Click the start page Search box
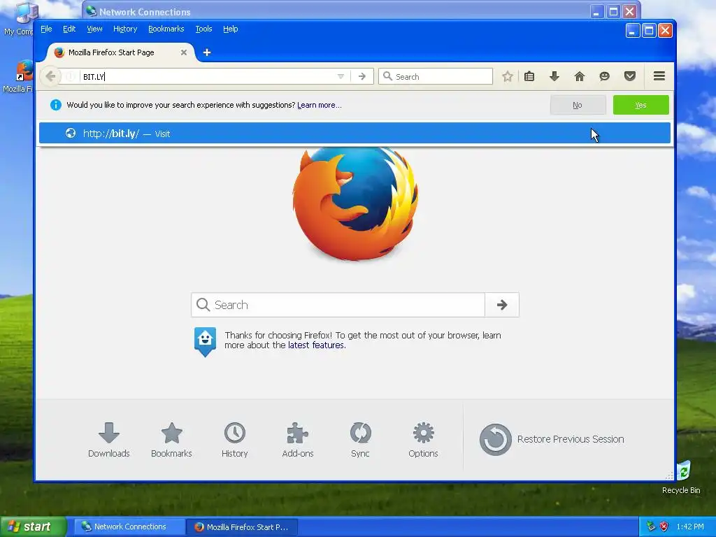Screen dimensions: 716x537 coord(338,305)
